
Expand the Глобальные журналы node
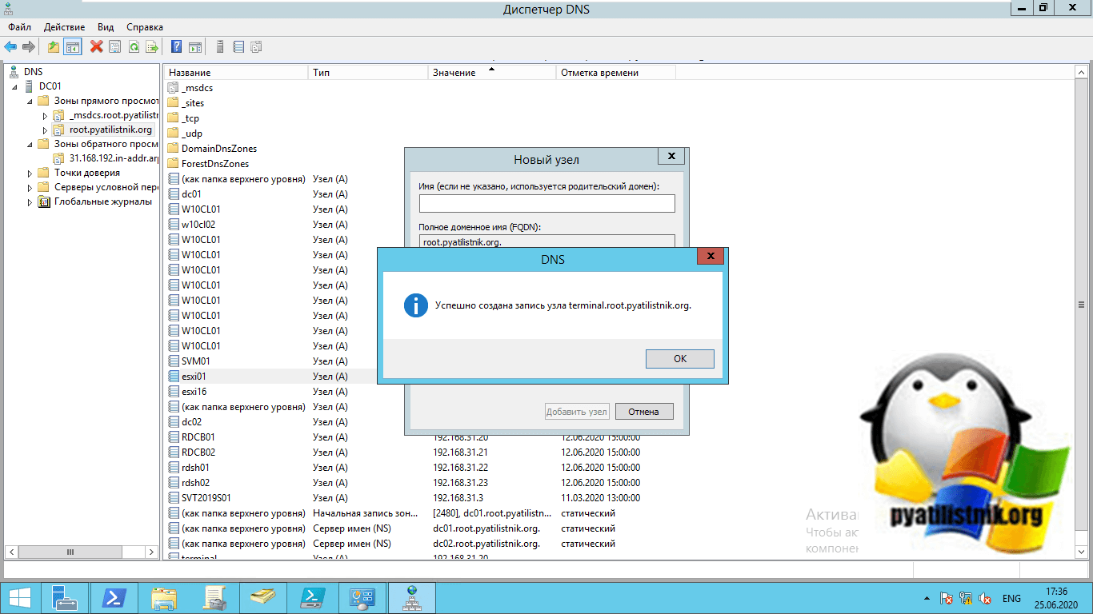(30, 202)
